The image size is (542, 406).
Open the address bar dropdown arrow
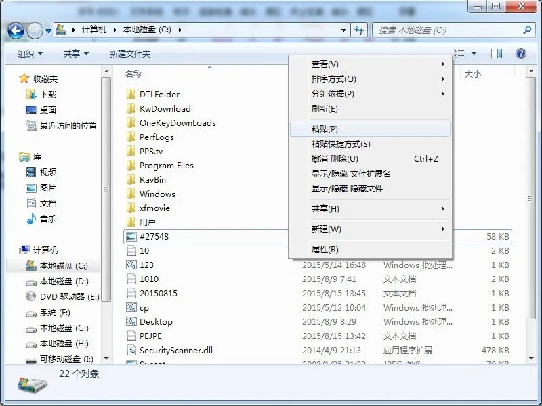[x=344, y=30]
